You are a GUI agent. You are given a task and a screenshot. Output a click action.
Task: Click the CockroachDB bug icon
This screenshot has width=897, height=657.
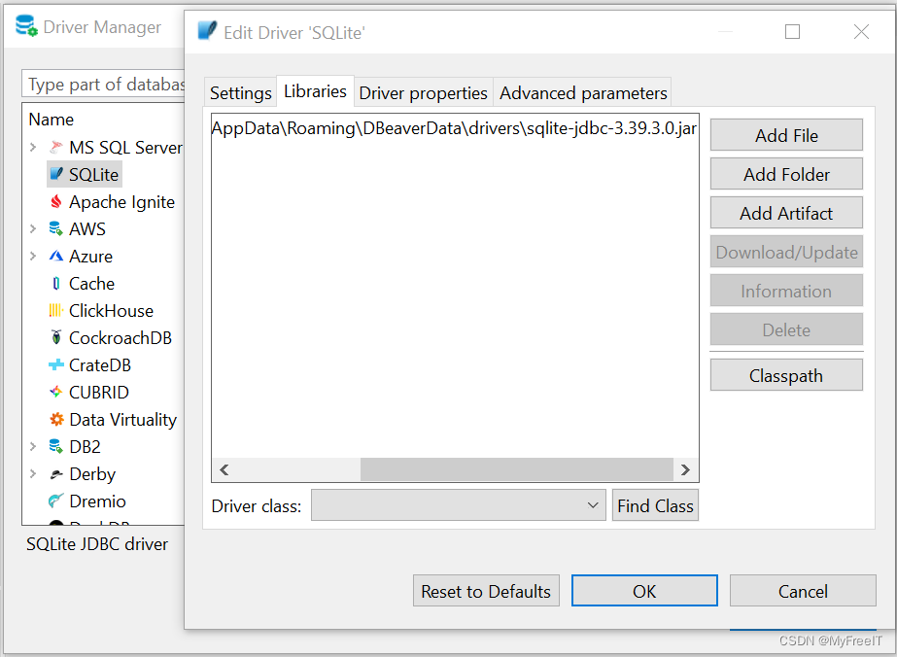[x=56, y=337]
